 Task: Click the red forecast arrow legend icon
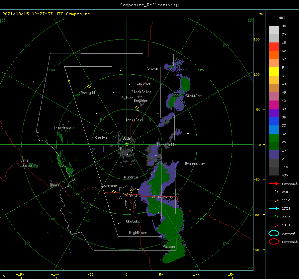[x=274, y=183]
